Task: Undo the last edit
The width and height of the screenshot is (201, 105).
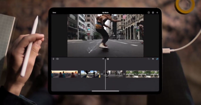Action: (x=148, y=59)
